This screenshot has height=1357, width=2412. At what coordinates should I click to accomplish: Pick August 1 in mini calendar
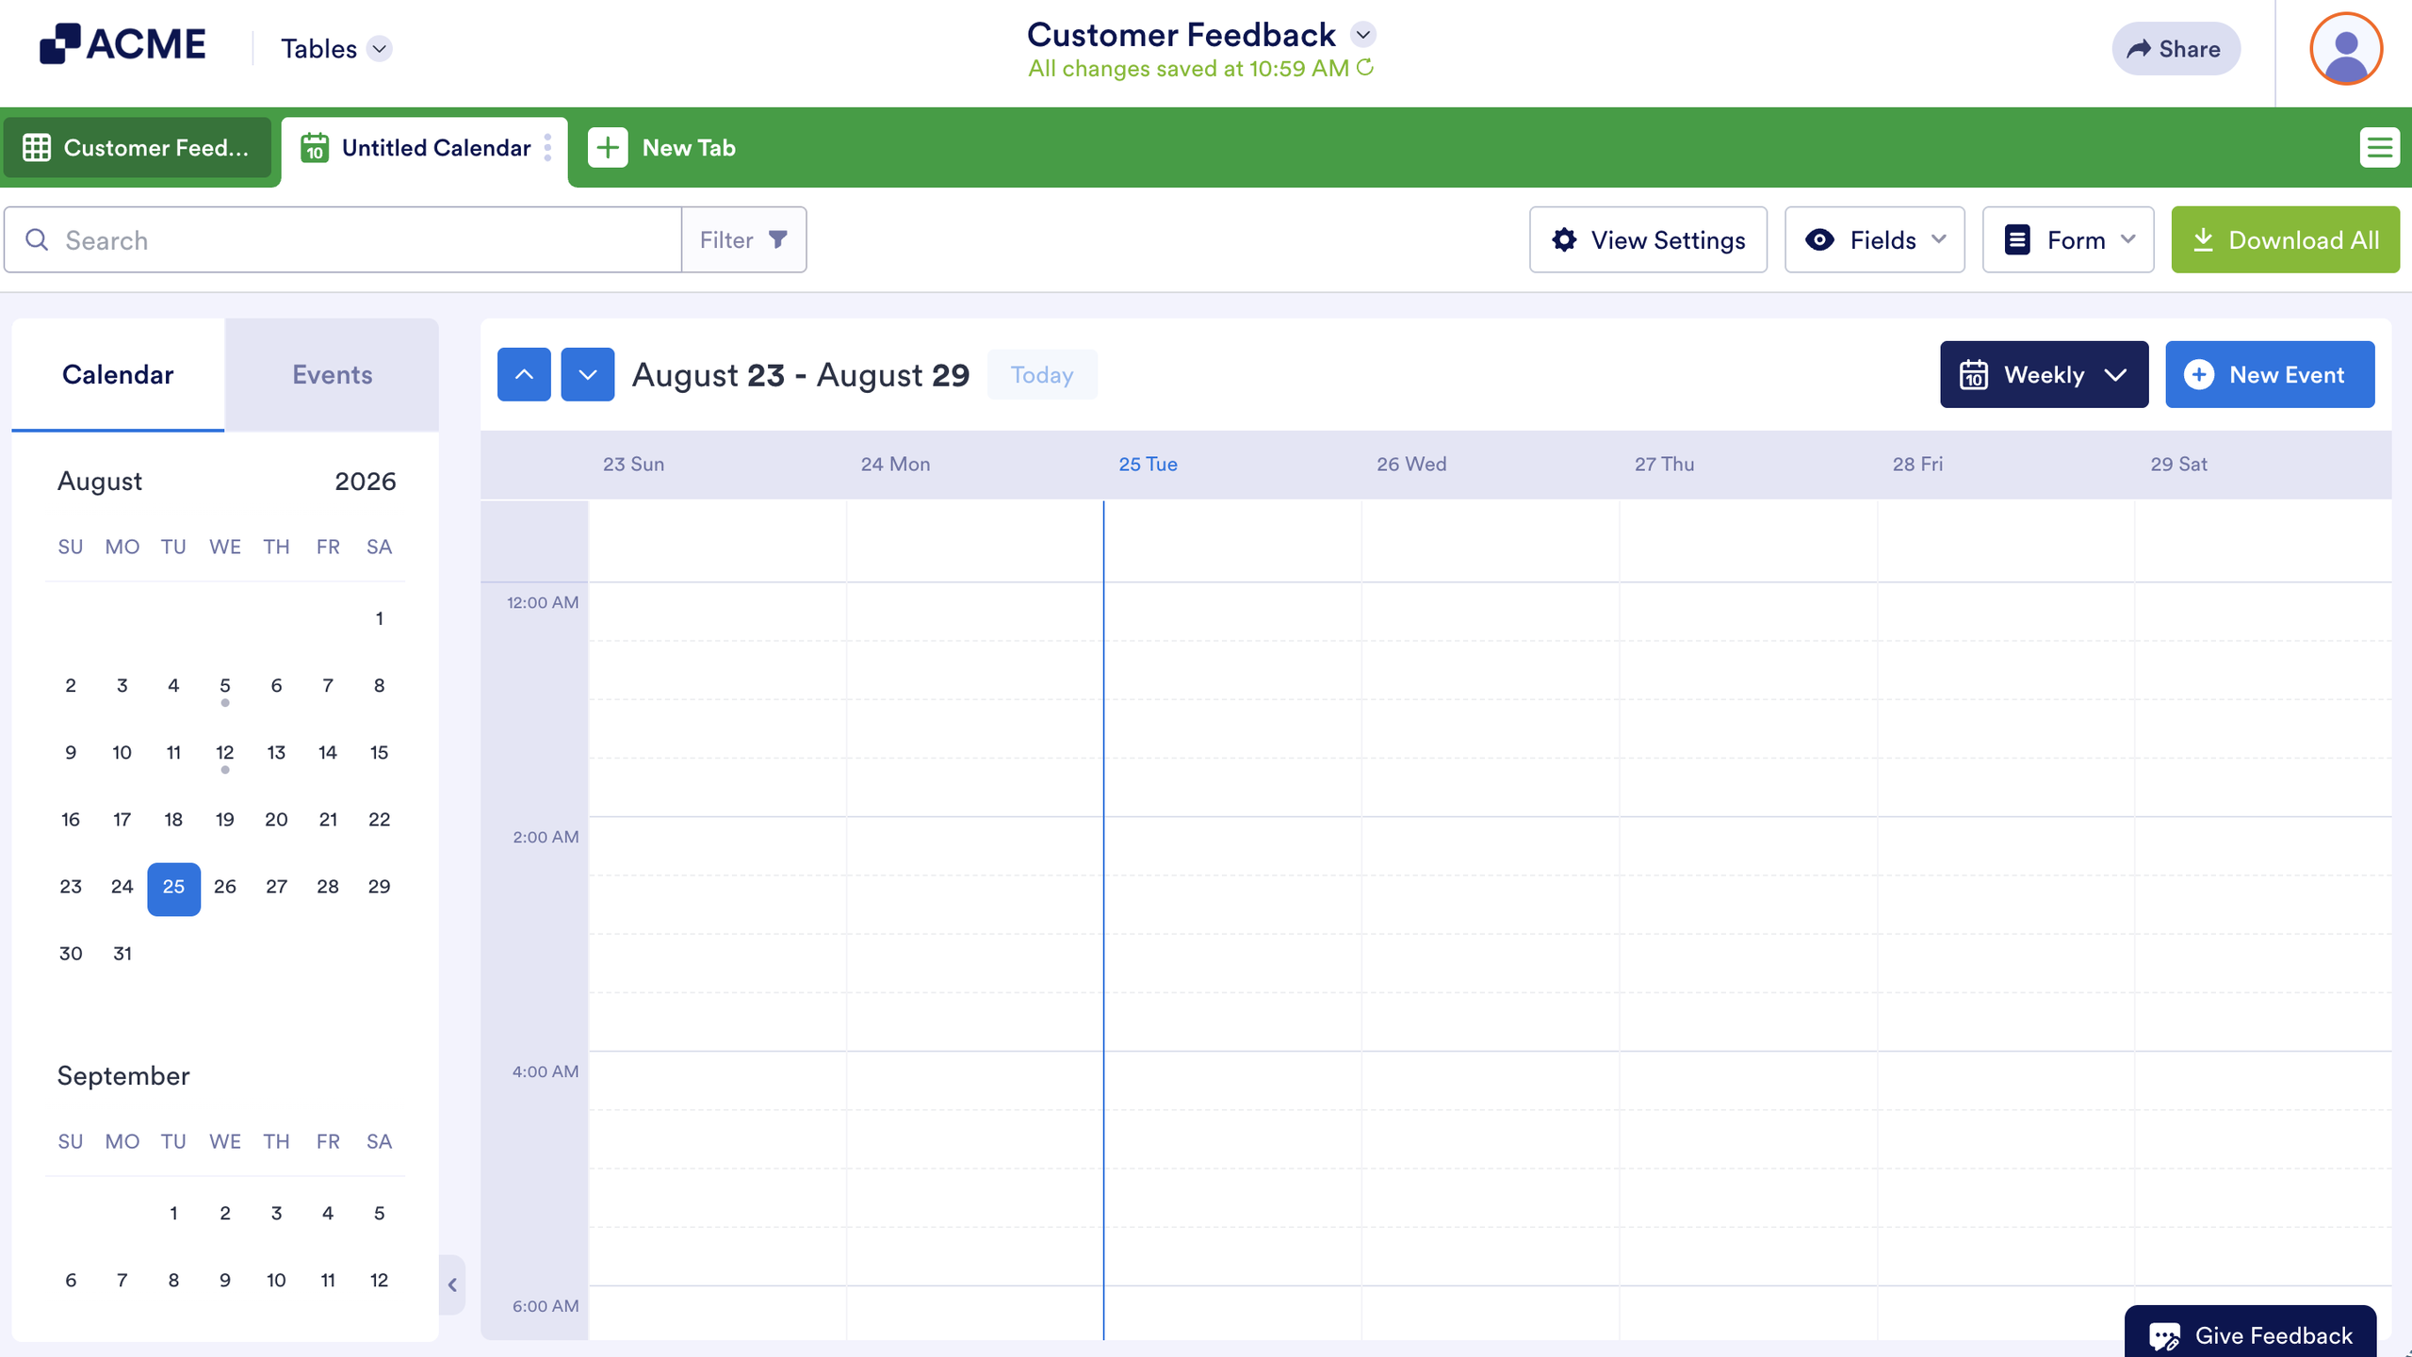[x=380, y=619]
